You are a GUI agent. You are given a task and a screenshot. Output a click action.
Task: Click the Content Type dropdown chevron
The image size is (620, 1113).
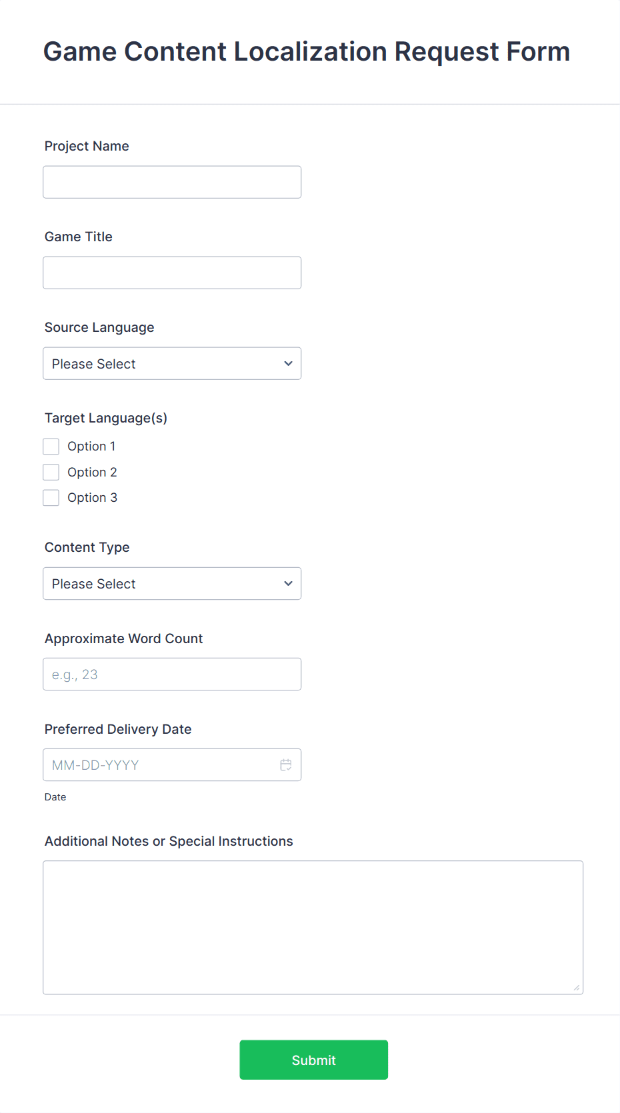(x=288, y=584)
